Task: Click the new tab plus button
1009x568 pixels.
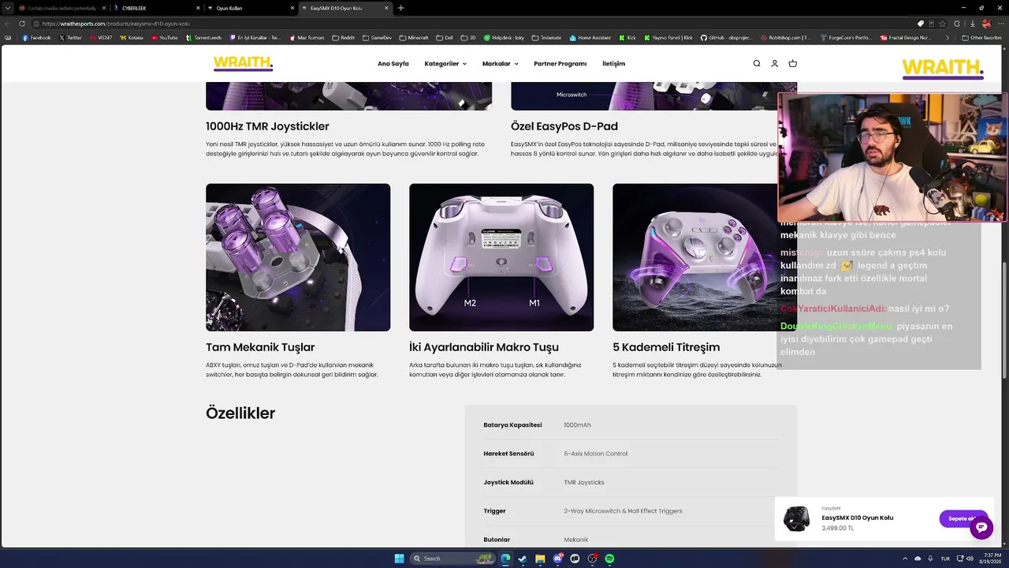Action: (x=400, y=8)
